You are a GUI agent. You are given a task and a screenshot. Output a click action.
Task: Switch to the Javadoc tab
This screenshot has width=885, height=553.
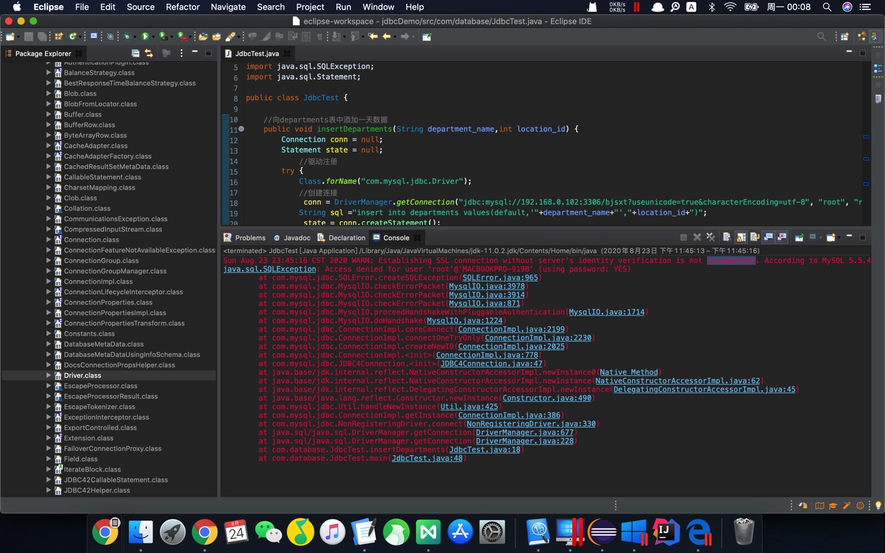click(292, 238)
